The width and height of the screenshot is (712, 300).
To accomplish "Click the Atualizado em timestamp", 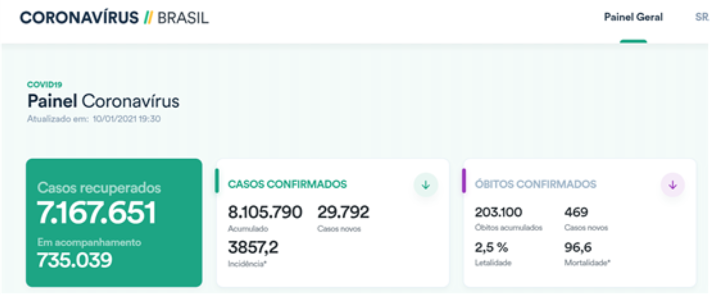I will pos(95,119).
